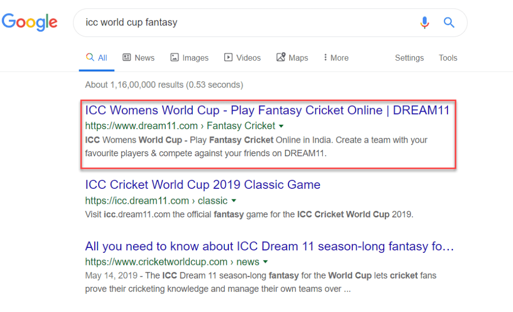Open the More search categories menu

336,58
